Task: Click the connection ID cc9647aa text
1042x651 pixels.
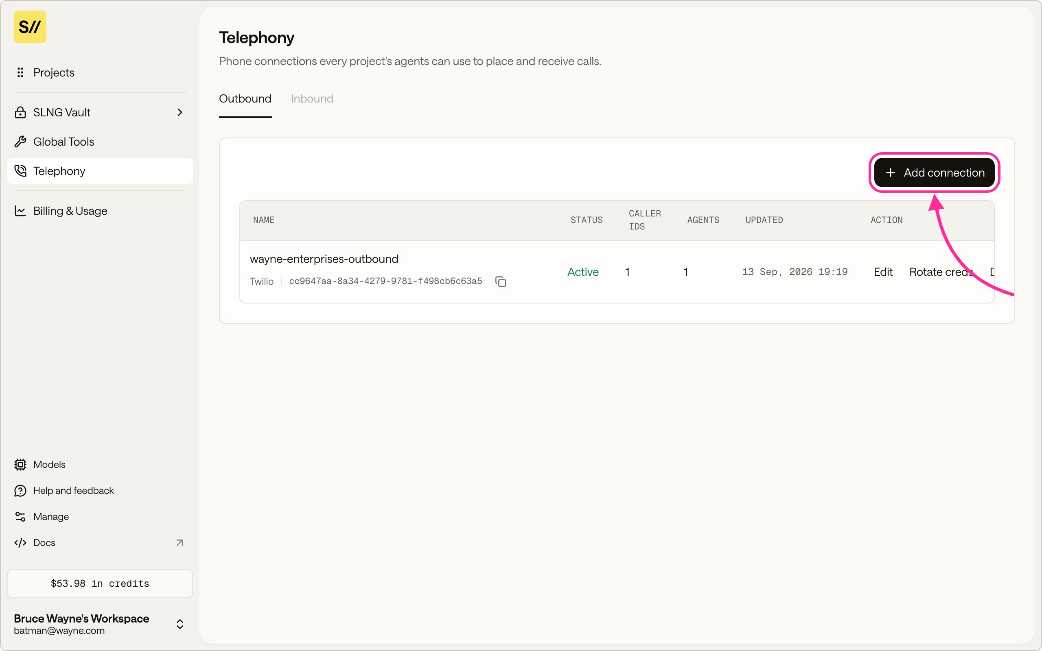Action: pyautogui.click(x=385, y=281)
